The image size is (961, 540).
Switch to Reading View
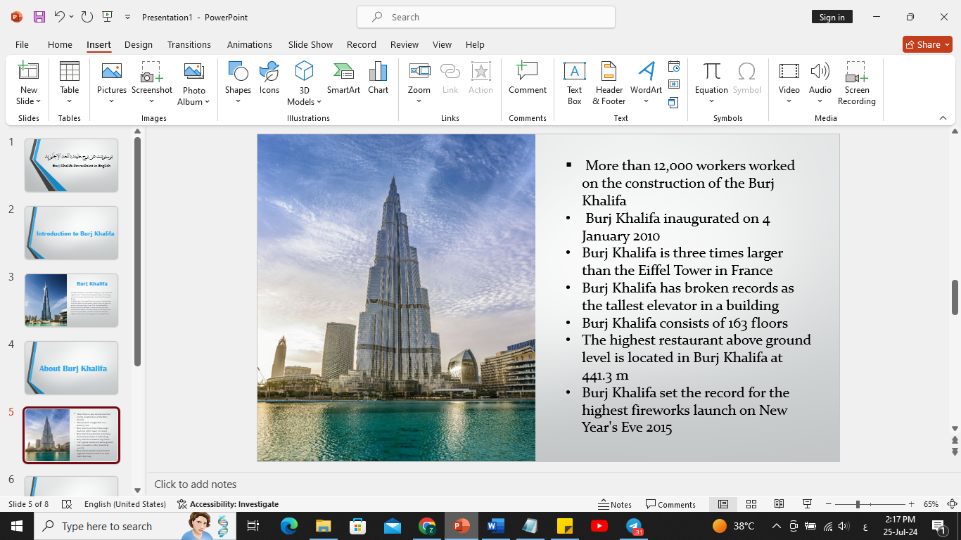point(779,504)
